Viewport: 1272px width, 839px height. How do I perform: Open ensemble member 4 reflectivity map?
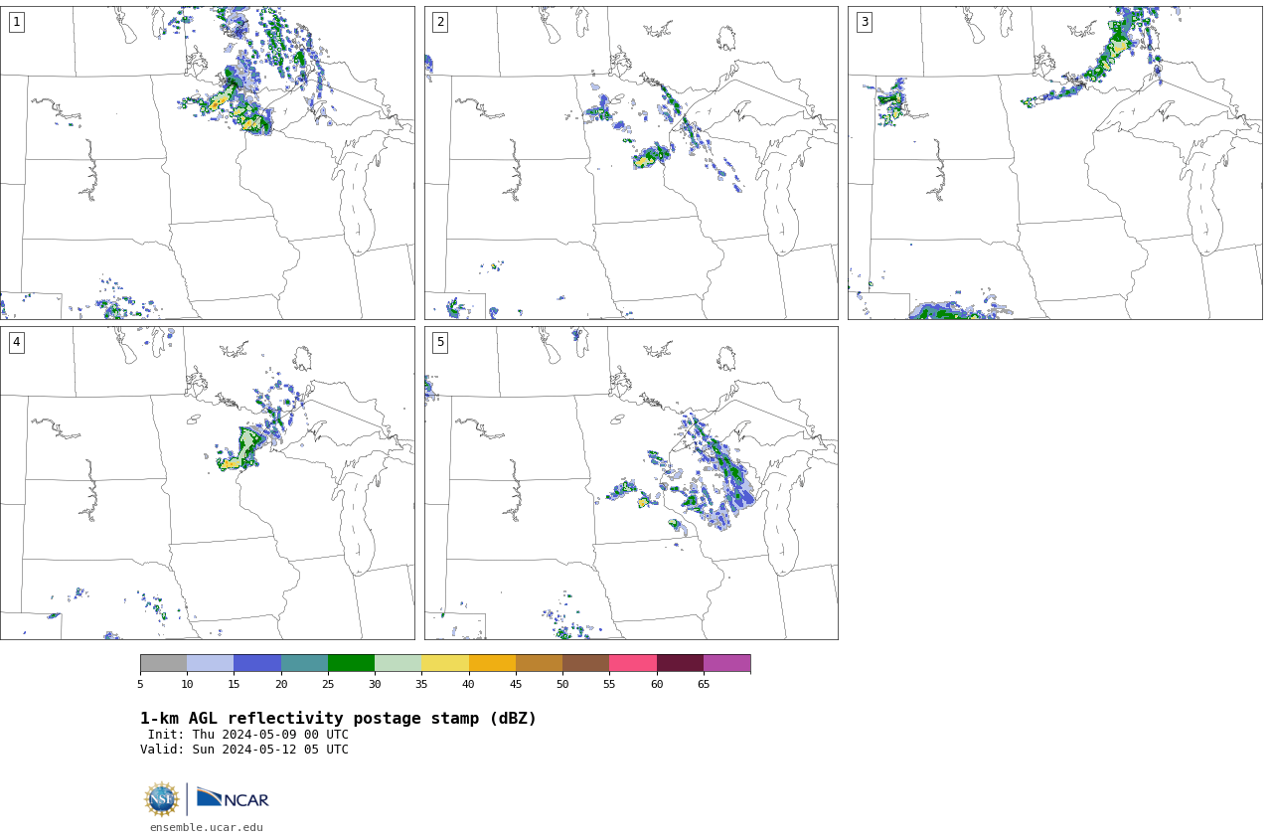click(207, 483)
